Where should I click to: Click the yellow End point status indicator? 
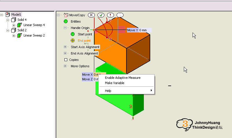73,41
